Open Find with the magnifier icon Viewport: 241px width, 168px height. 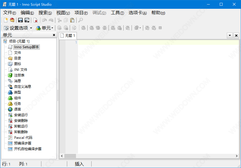81,20
